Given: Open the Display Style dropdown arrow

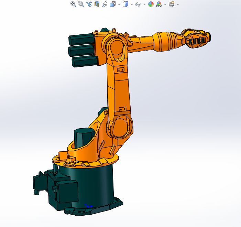Looking at the screenshot, I should coord(132,4).
